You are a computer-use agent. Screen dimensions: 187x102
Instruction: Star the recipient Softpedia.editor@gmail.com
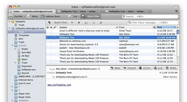pos(86,77)
